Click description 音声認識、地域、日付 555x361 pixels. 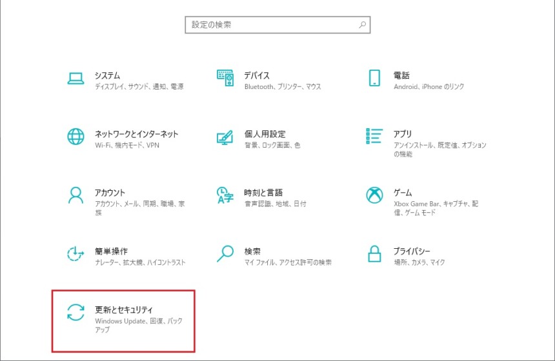click(276, 204)
